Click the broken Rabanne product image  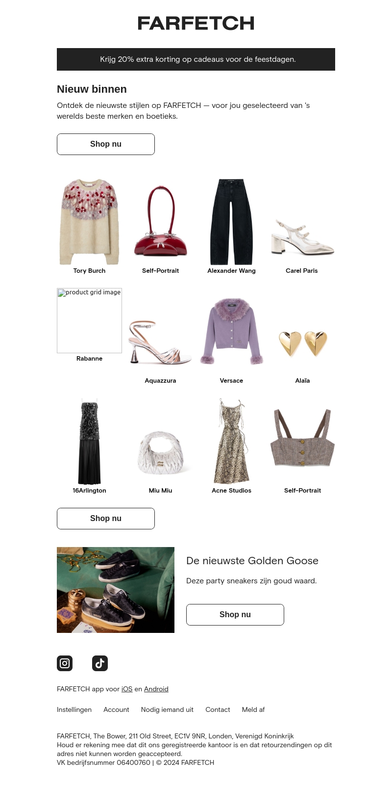point(89,320)
